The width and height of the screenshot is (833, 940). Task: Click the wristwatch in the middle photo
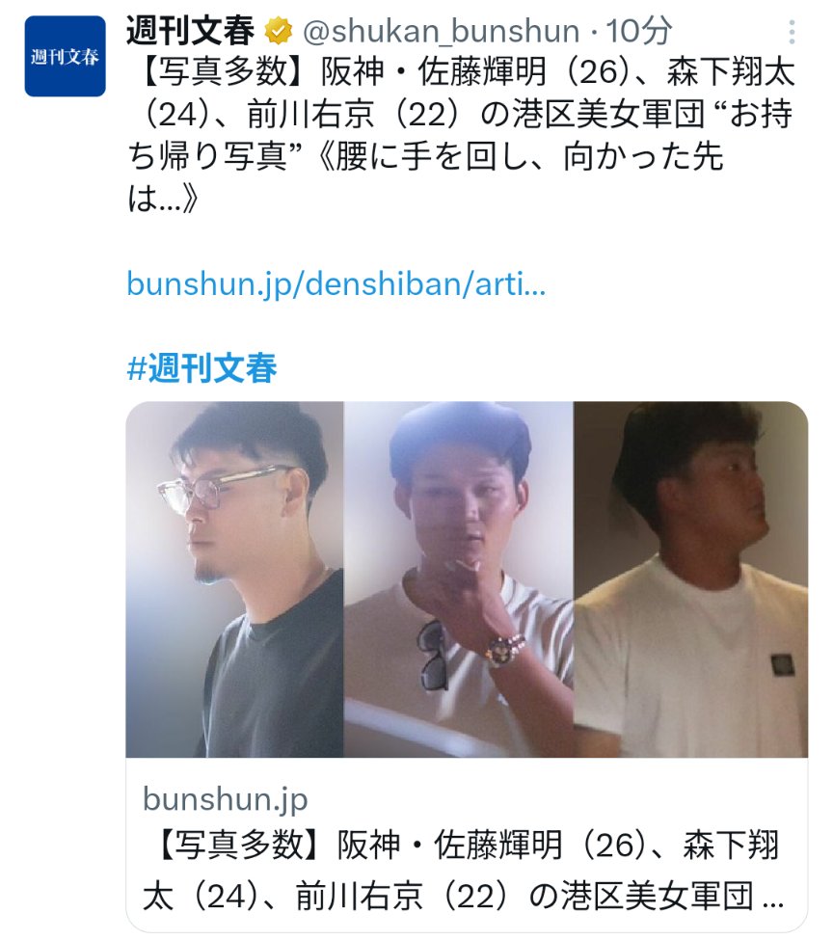point(505,649)
